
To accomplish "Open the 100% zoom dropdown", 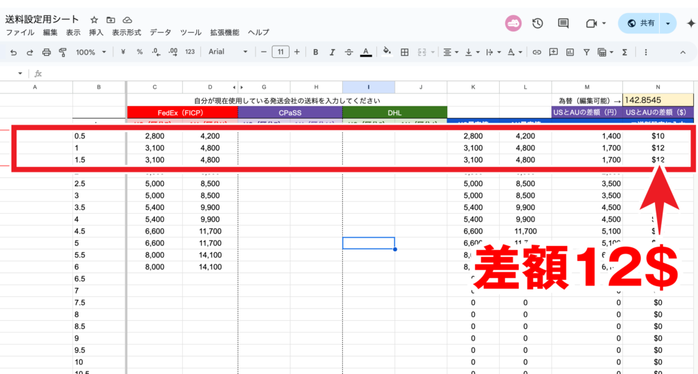I will click(x=91, y=52).
